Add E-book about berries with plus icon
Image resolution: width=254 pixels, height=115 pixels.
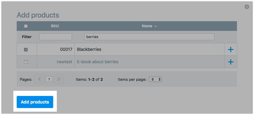point(231,62)
